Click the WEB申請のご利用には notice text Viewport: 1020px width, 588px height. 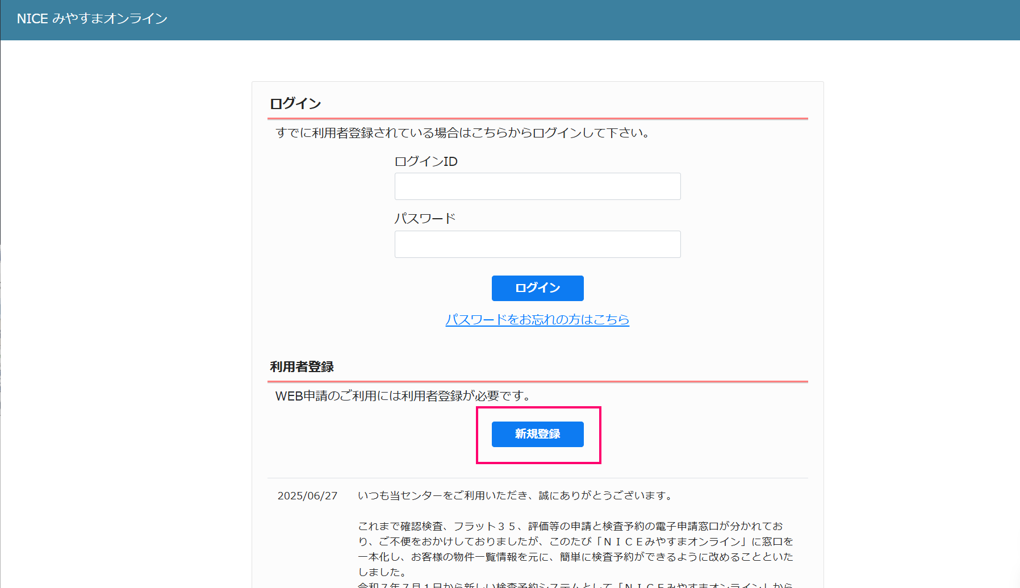(x=403, y=396)
